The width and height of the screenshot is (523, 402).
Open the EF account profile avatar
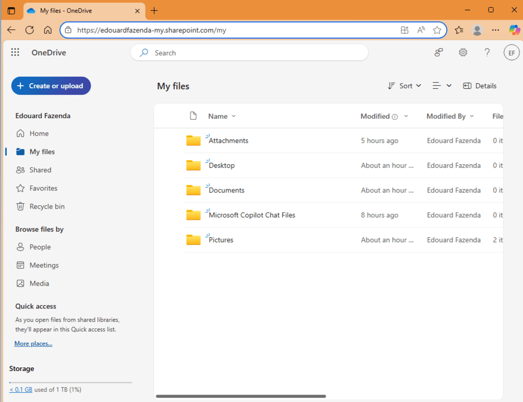coord(511,53)
